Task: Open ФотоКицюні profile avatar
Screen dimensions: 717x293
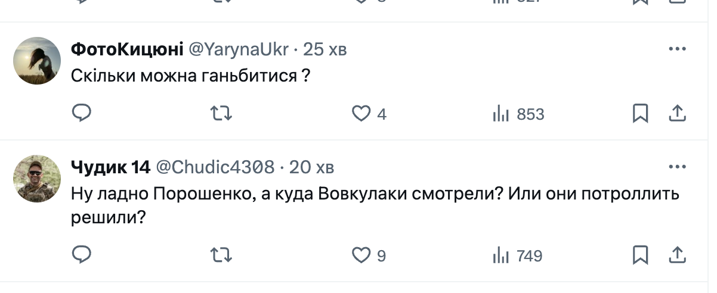Action: tap(37, 61)
